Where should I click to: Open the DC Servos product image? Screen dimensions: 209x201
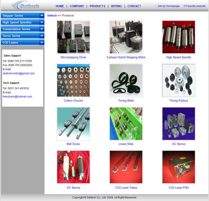tap(73, 167)
